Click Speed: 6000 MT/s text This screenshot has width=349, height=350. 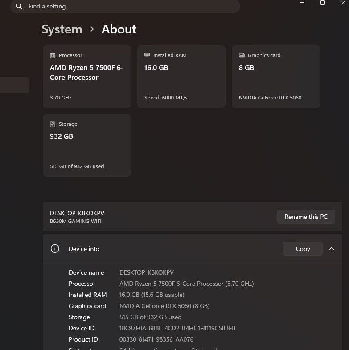[x=166, y=98]
